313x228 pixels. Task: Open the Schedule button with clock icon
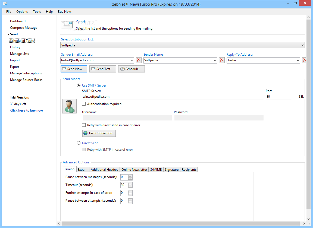(x=131, y=69)
